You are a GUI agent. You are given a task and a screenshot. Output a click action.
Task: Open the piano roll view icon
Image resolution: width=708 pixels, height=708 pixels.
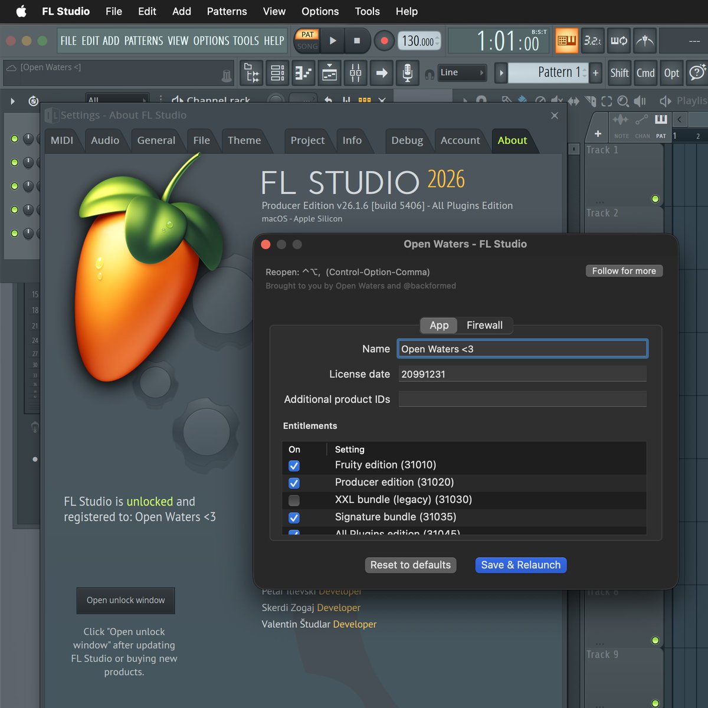[x=304, y=73]
